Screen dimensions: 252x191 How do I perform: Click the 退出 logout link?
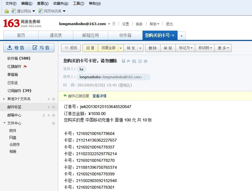click(x=169, y=24)
